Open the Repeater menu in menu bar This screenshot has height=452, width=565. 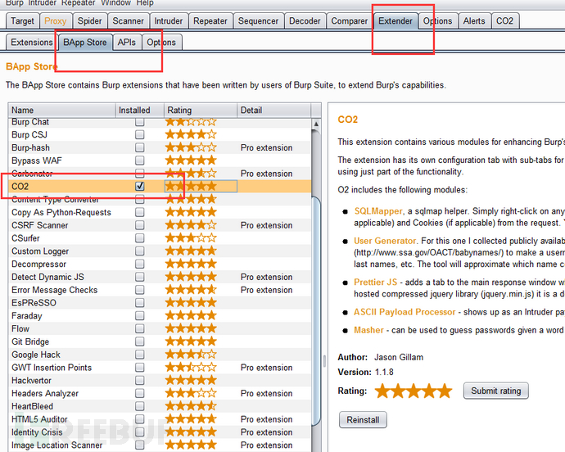point(78,3)
